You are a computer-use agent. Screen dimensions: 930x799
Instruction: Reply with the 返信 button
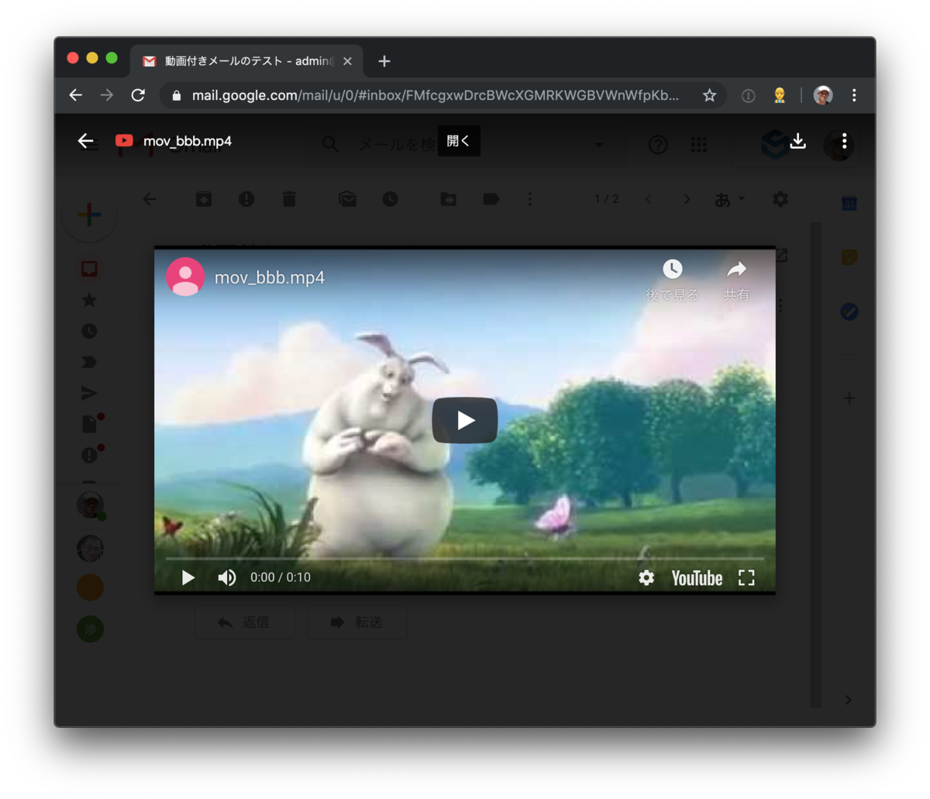coord(244,622)
